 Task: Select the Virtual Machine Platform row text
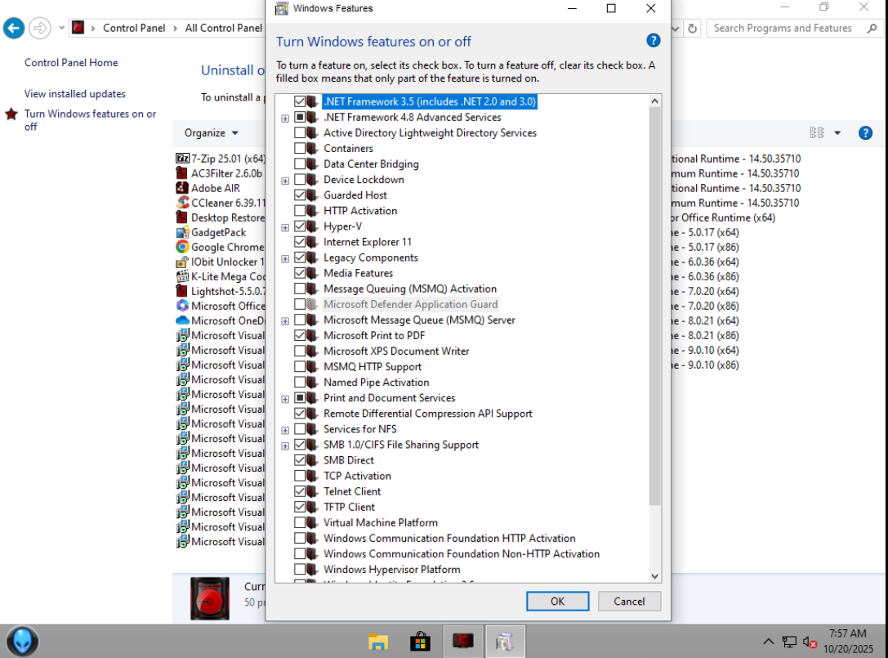pyautogui.click(x=381, y=522)
